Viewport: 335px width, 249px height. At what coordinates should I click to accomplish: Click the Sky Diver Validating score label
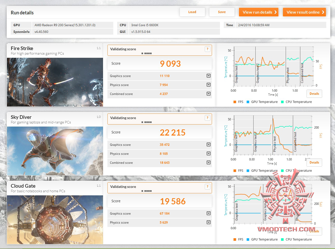coord(123,118)
